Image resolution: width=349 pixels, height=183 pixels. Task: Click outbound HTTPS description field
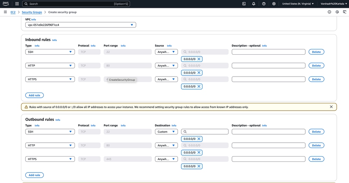(269, 159)
